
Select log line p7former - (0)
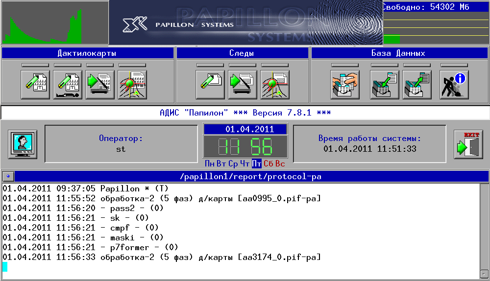click(x=90, y=247)
